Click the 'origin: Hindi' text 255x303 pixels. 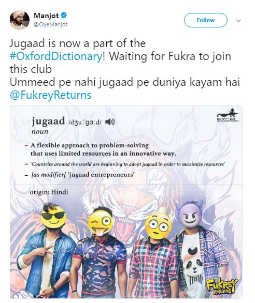[x=49, y=192]
